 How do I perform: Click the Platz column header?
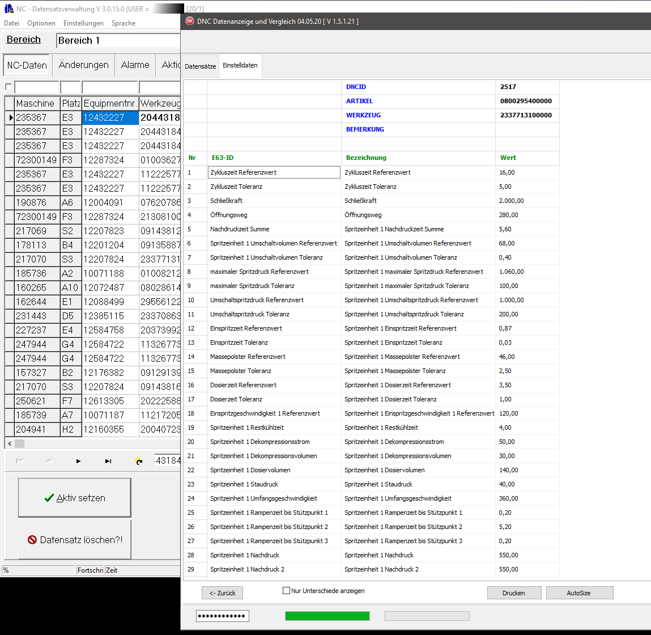pos(71,104)
